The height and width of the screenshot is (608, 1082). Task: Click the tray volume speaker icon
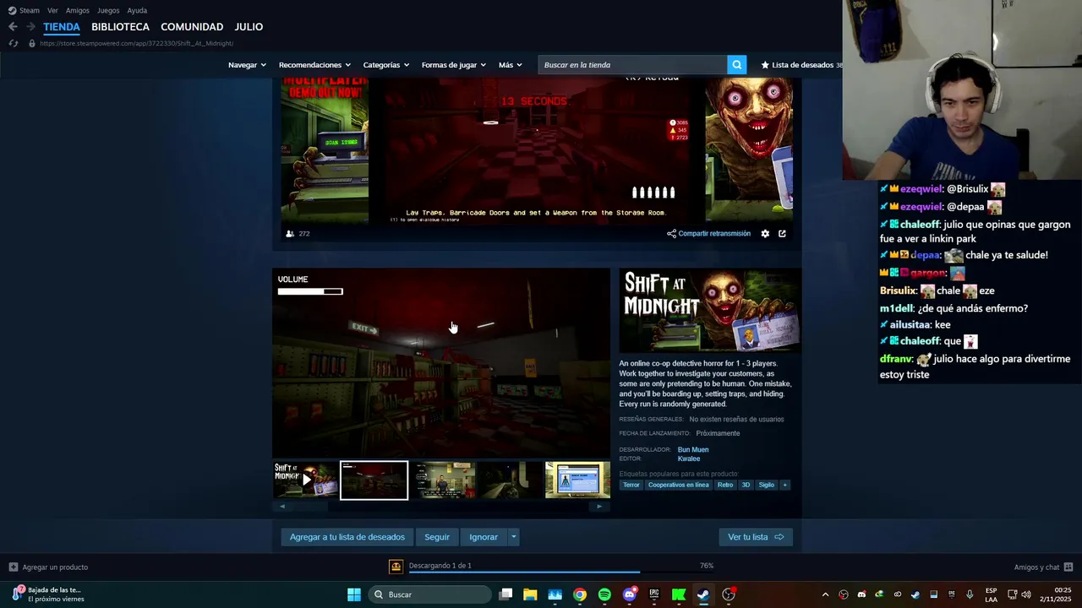pos(1026,594)
